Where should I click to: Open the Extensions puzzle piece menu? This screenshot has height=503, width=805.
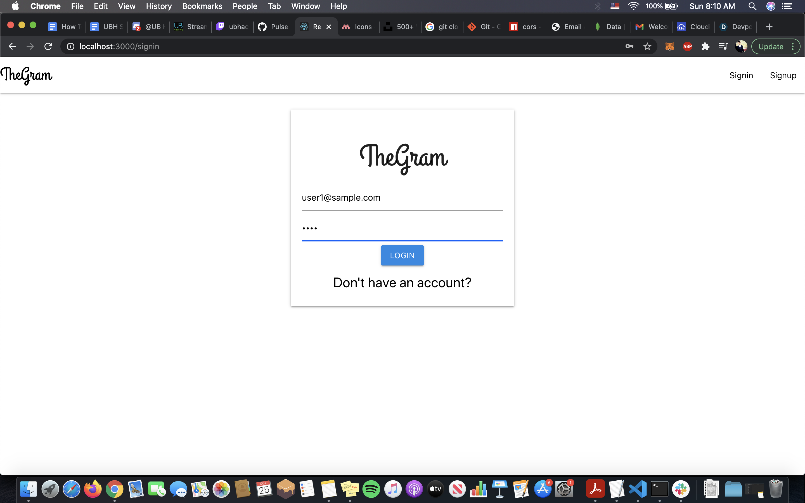705,46
